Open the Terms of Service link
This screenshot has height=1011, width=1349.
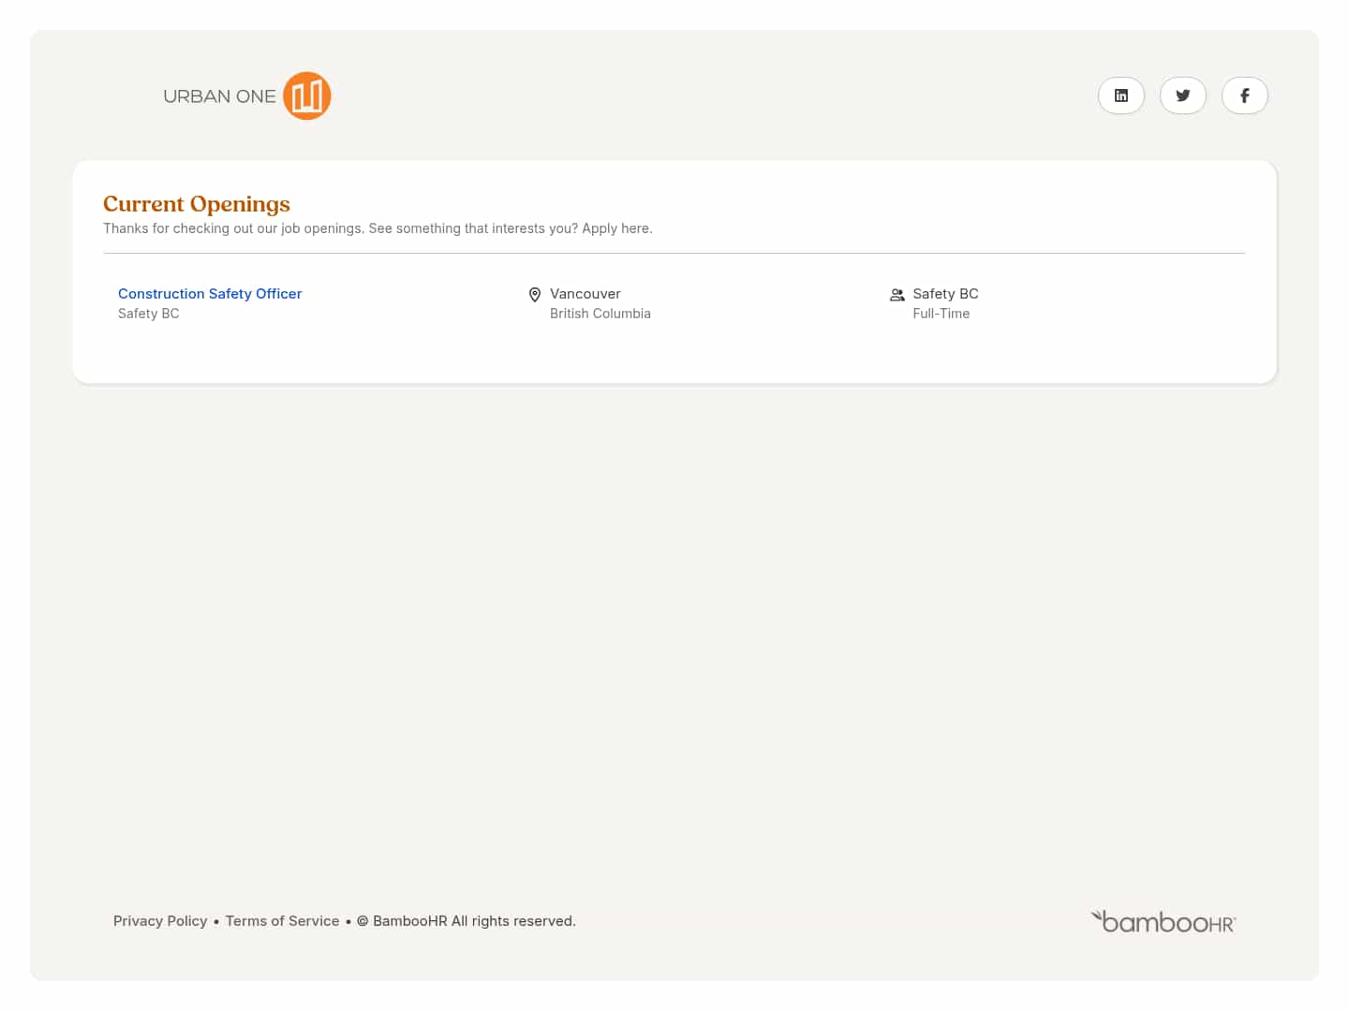[282, 921]
